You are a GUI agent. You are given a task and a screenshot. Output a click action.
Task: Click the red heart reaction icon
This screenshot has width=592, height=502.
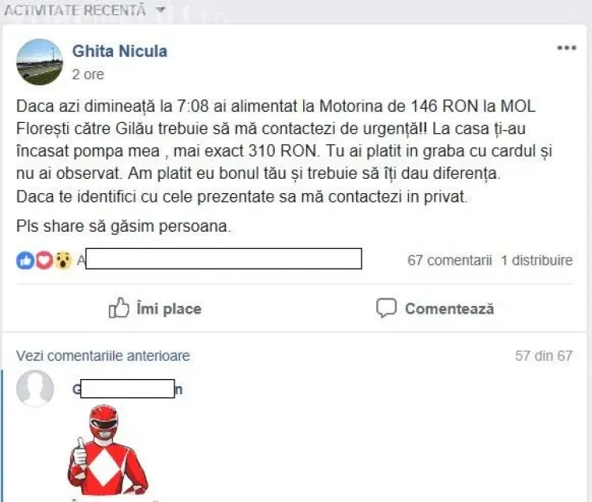tap(44, 260)
